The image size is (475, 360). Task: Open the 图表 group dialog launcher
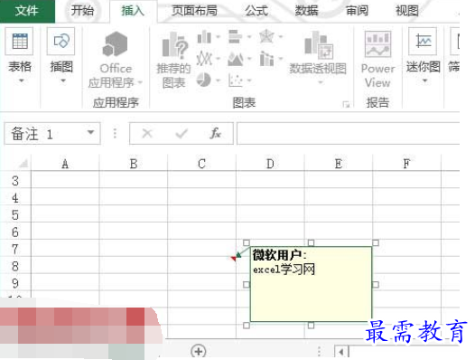[x=346, y=105]
